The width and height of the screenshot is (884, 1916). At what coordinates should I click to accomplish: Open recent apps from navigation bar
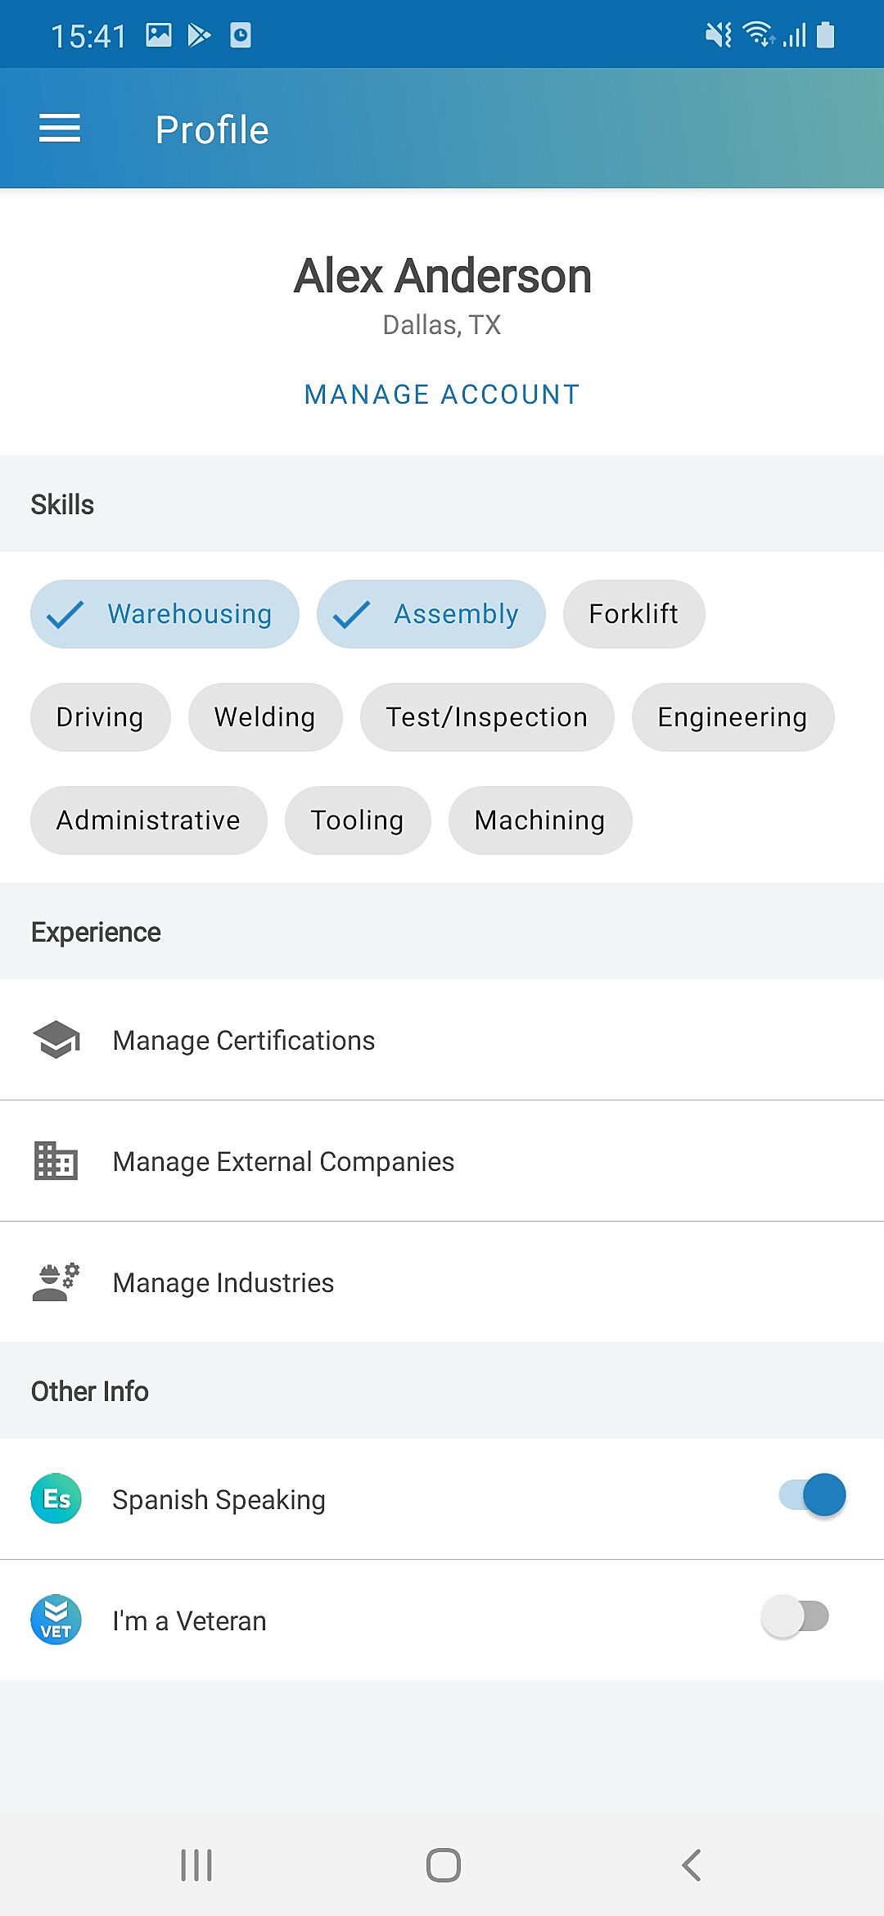[x=196, y=1865]
